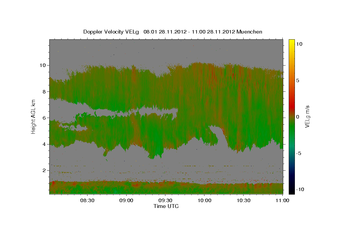
Task: Click the plot title 'Doppler Velocity VELg'
Action: (x=111, y=32)
